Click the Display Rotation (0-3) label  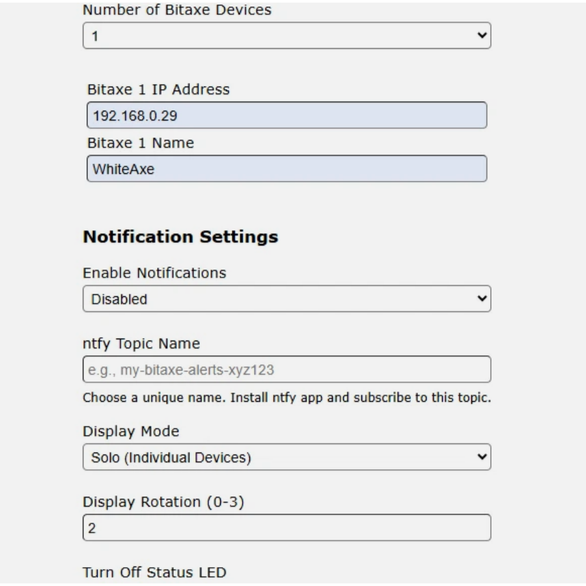click(x=163, y=501)
